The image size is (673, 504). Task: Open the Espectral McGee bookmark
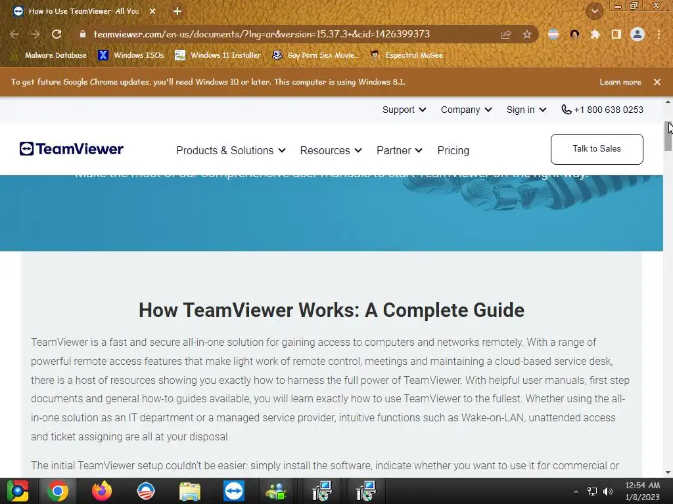click(x=406, y=55)
